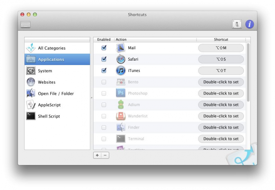Viewport: 275px width, 190px height.
Task: Enable the Adium shortcut checkbox
Action: (x=104, y=105)
